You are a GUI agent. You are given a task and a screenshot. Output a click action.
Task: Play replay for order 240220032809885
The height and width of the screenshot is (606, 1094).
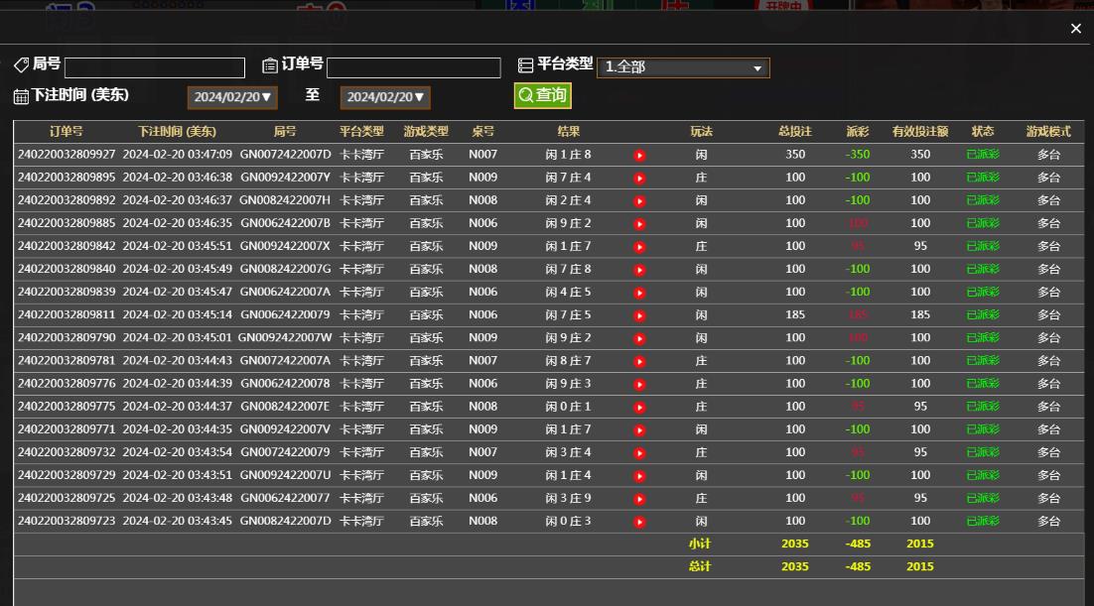coord(639,224)
